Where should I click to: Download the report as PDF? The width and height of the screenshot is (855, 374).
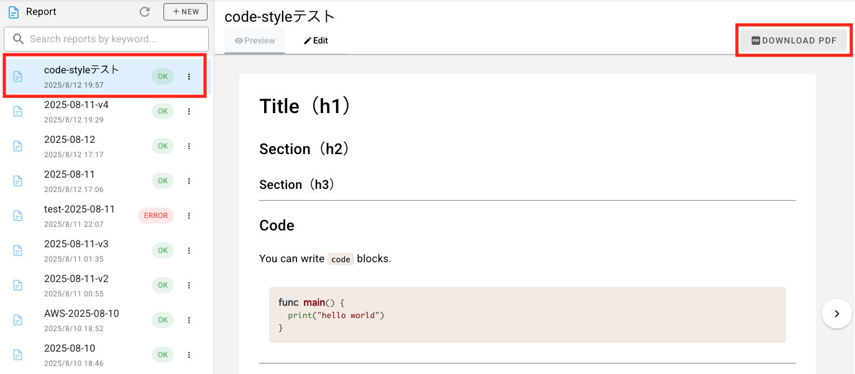tap(794, 40)
